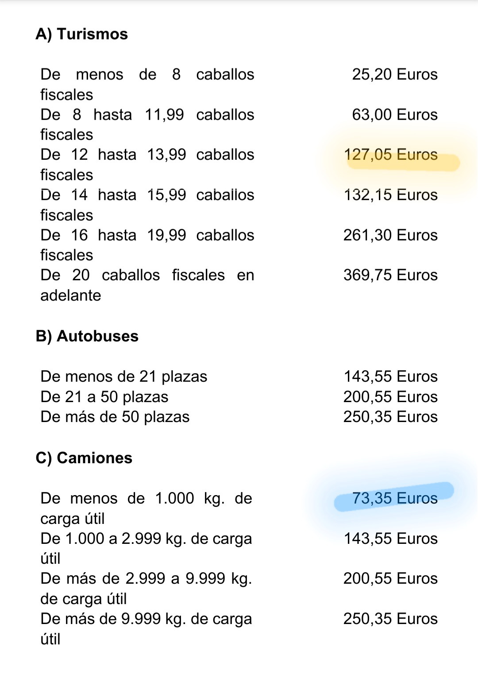Click the 143,55 Euros price under Autobuses
478x682 pixels.
390,376
